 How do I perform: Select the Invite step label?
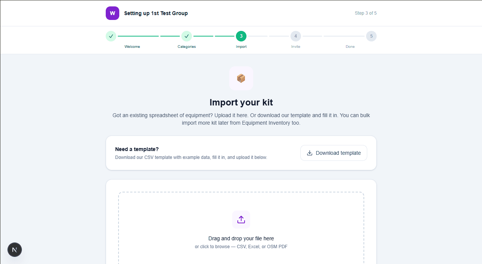coord(296,46)
